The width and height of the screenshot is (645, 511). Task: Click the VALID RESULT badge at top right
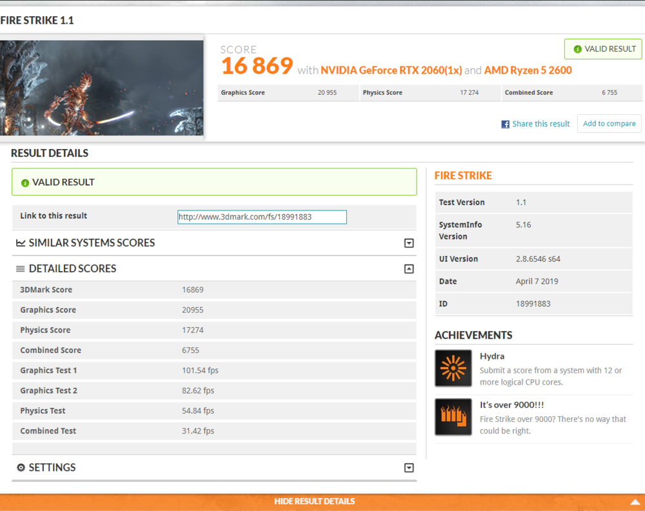point(604,49)
